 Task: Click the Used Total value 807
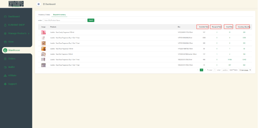tap(230, 65)
